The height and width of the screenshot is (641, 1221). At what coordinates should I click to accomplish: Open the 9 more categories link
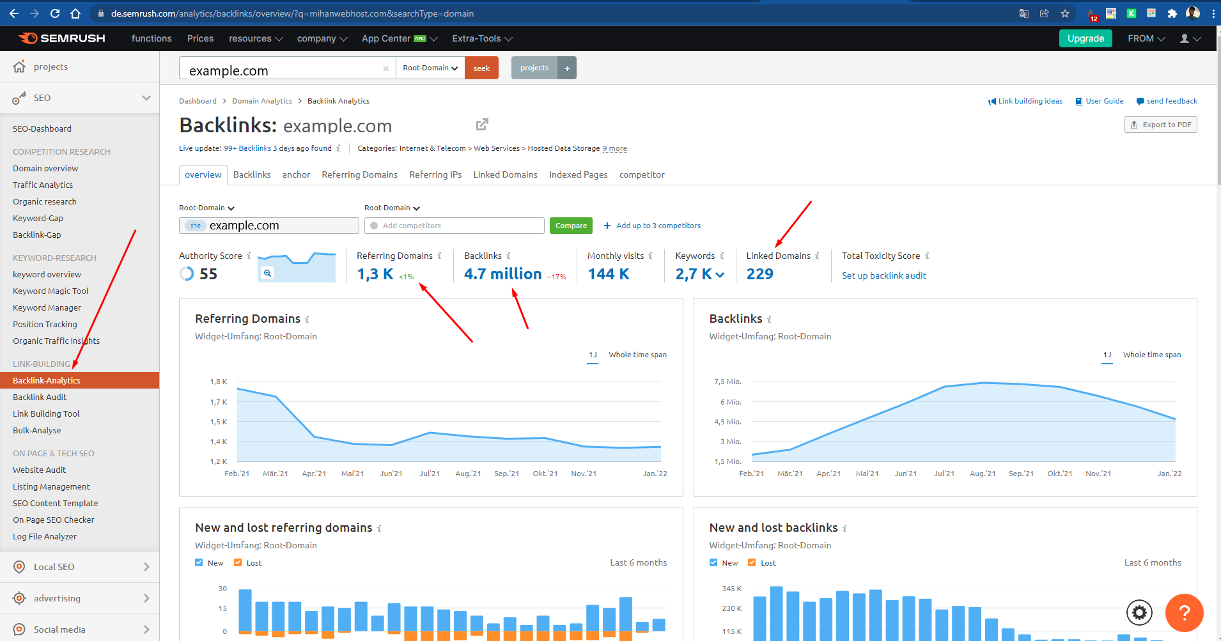pos(614,148)
